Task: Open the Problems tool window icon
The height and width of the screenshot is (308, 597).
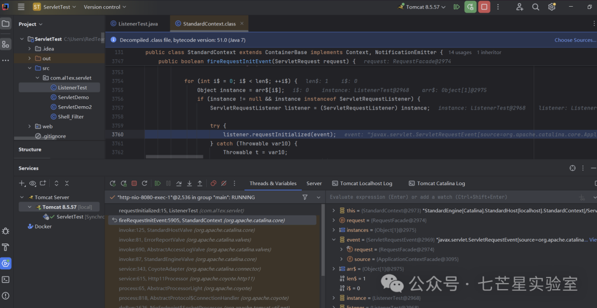Action: 6,295
